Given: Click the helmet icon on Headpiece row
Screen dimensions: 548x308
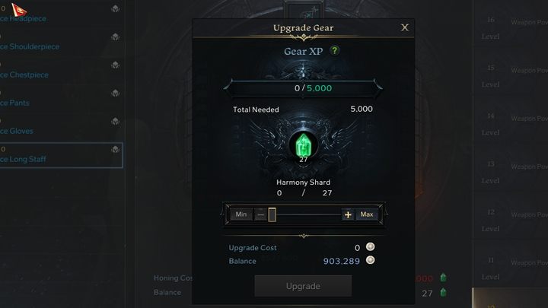Looking at the screenshot, I should click(x=116, y=8).
